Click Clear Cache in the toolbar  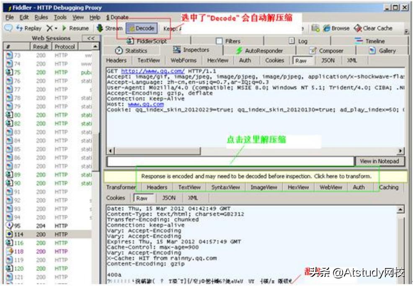[x=373, y=28]
